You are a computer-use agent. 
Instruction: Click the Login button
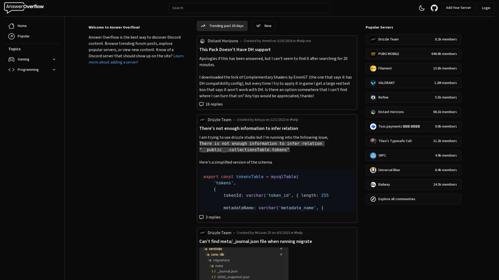coord(486,8)
